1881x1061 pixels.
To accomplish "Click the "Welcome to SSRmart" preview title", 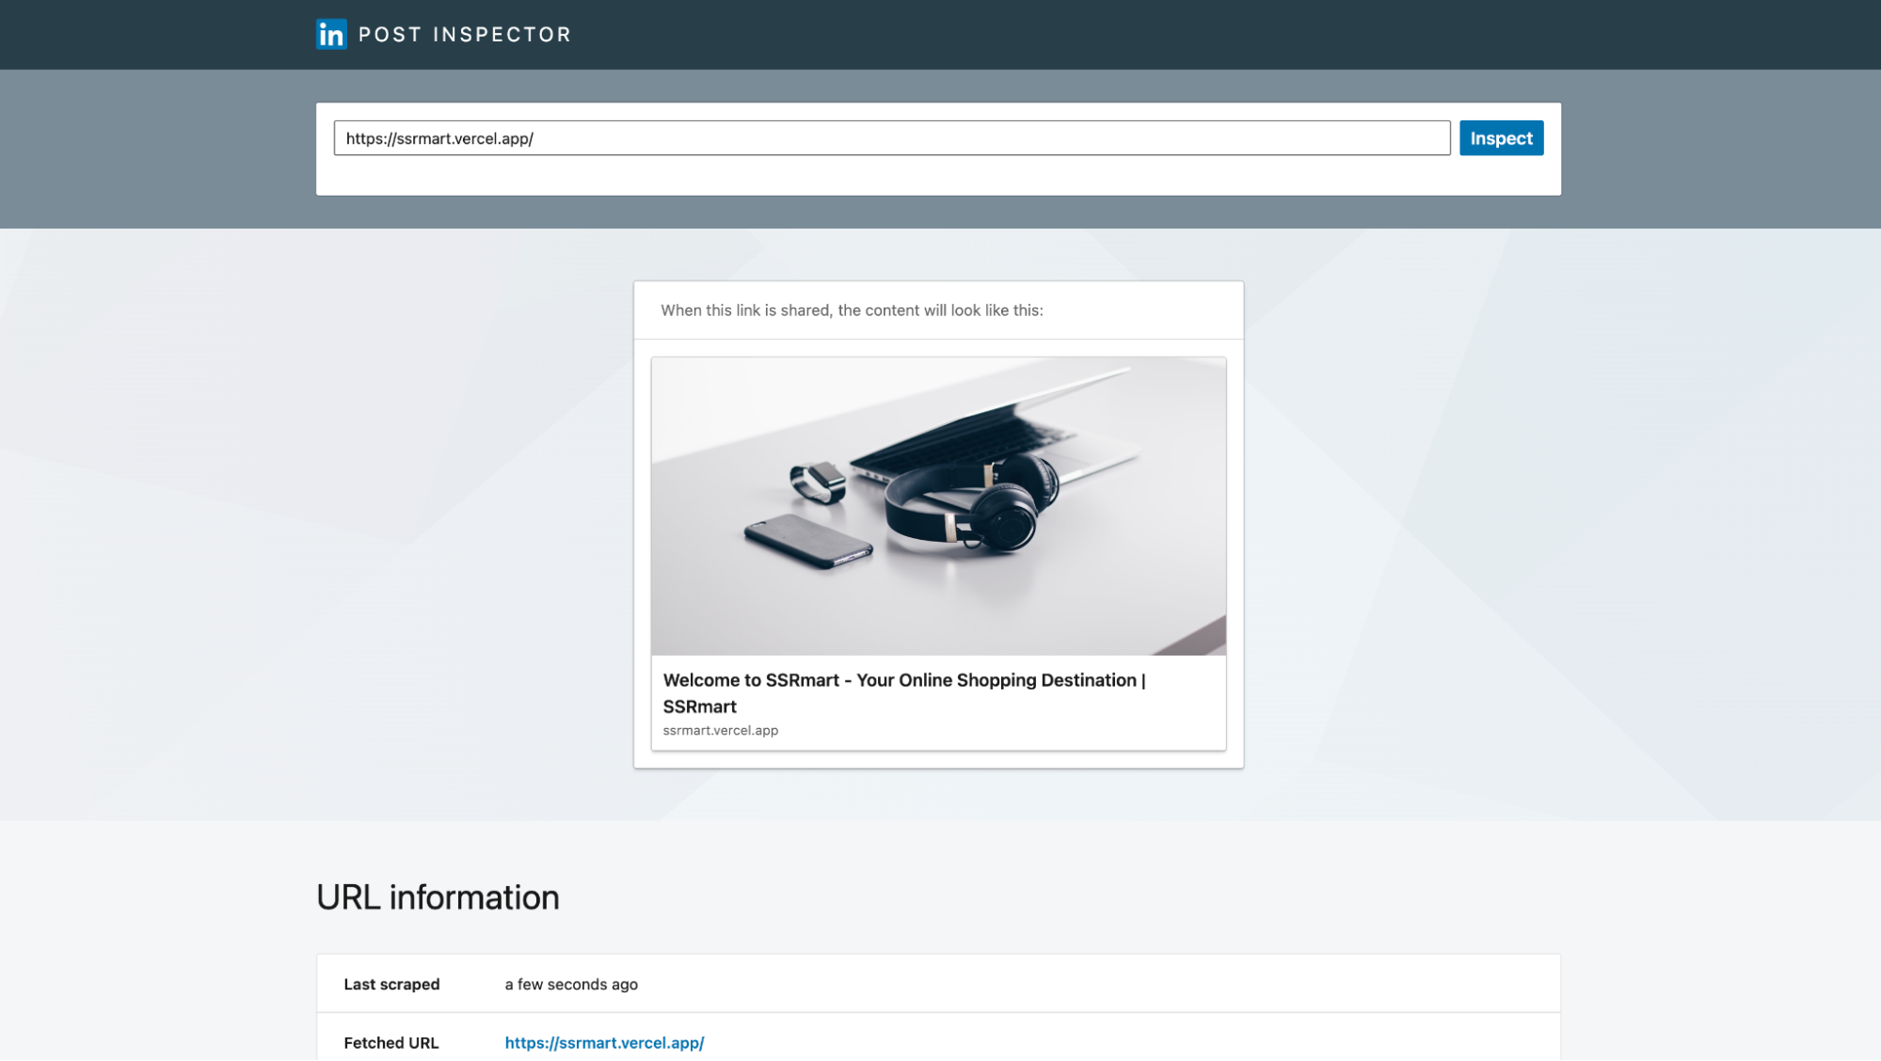I will click(903, 680).
